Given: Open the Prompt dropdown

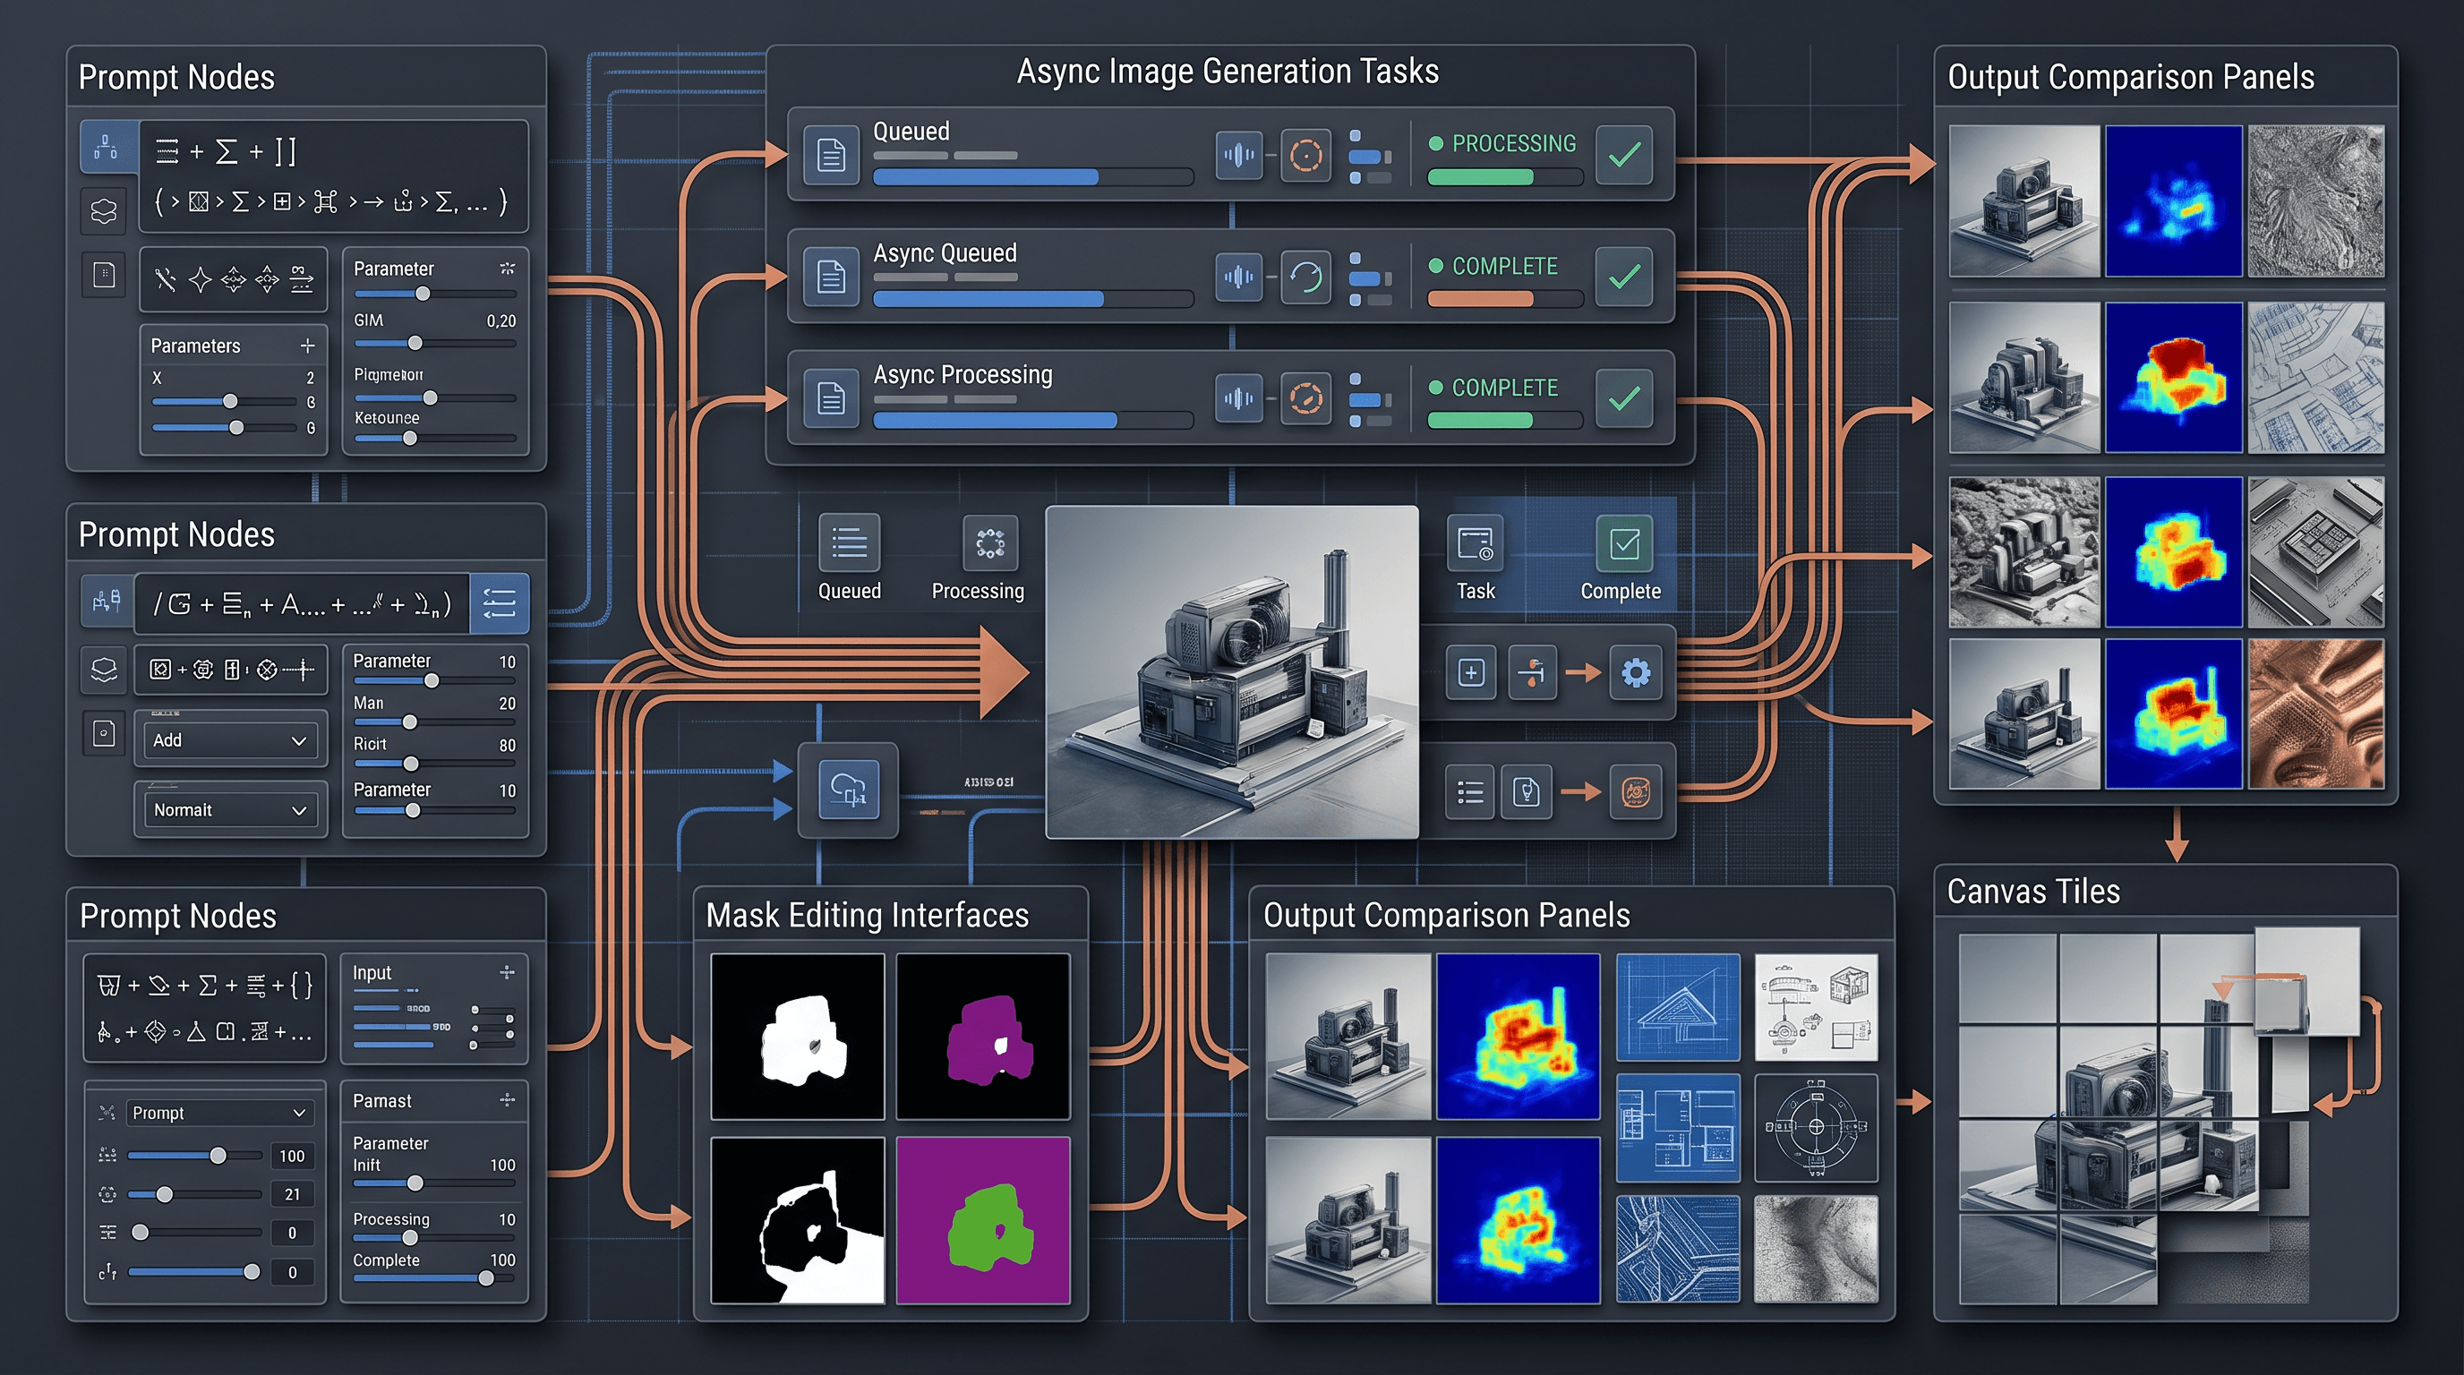Looking at the screenshot, I should click(219, 1113).
